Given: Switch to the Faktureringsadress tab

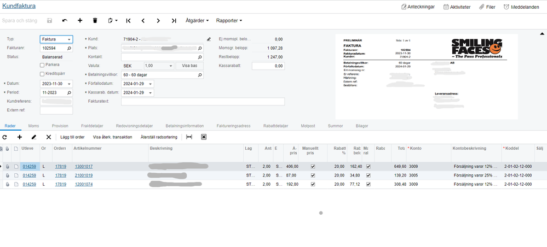Looking at the screenshot, I should coord(233,126).
